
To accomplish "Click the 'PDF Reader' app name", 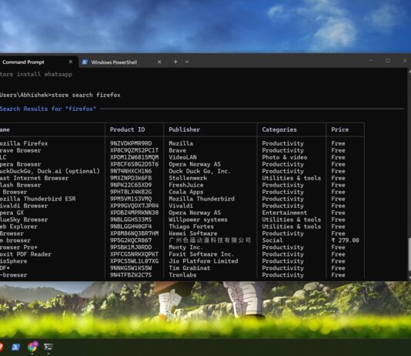I will pyautogui.click(x=34, y=254).
